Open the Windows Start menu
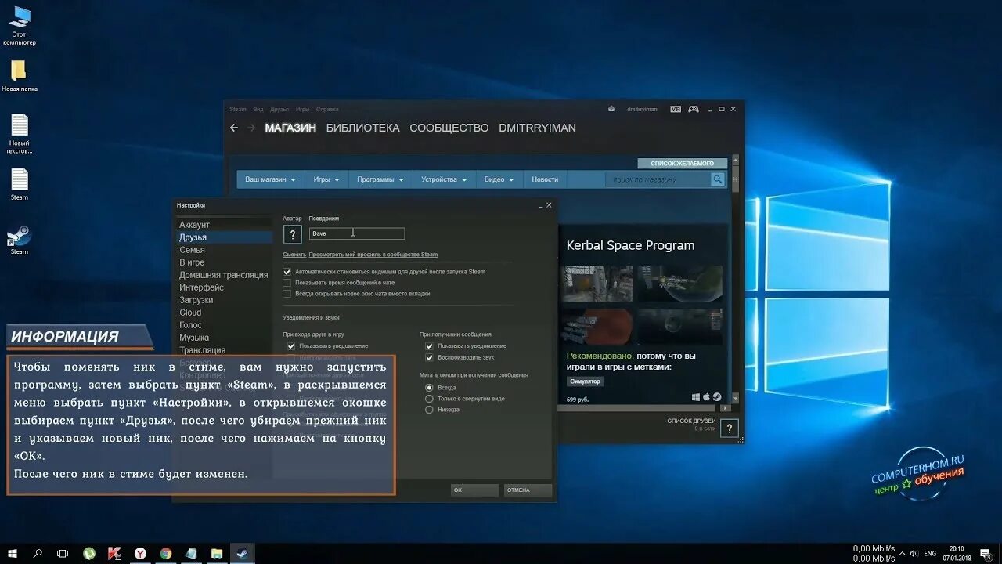The width and height of the screenshot is (1002, 564). 13,553
